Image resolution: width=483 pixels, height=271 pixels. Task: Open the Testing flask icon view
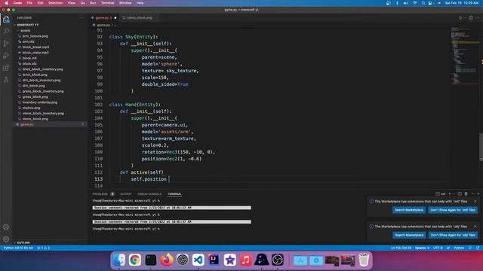[x=6, y=80]
